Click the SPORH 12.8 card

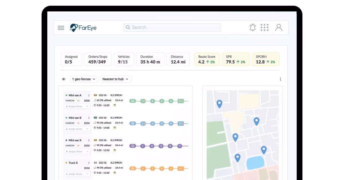tap(265, 59)
